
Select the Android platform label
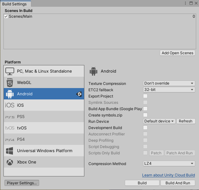(25, 94)
